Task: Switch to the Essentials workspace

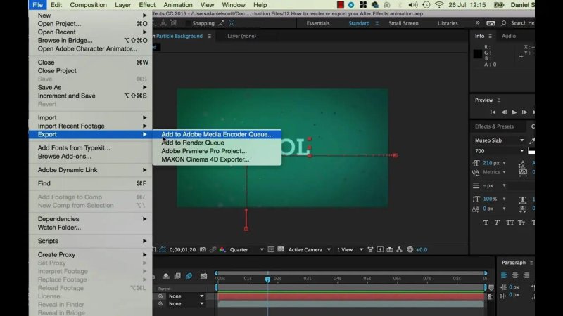Action: click(x=318, y=23)
